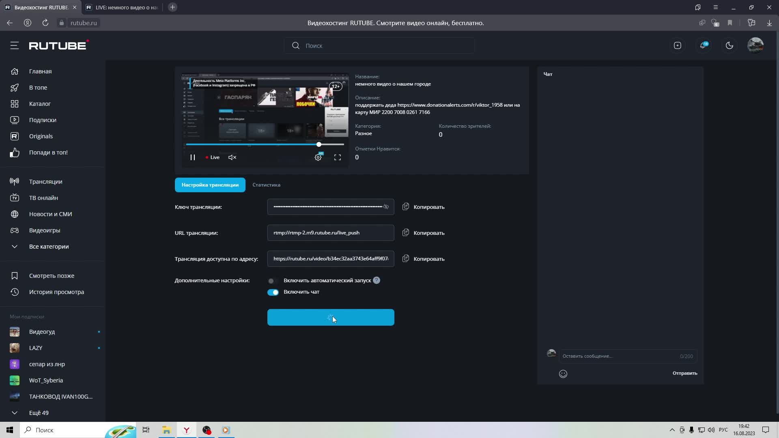Switch to the Статистика tab
Image resolution: width=779 pixels, height=438 pixels.
(x=266, y=185)
